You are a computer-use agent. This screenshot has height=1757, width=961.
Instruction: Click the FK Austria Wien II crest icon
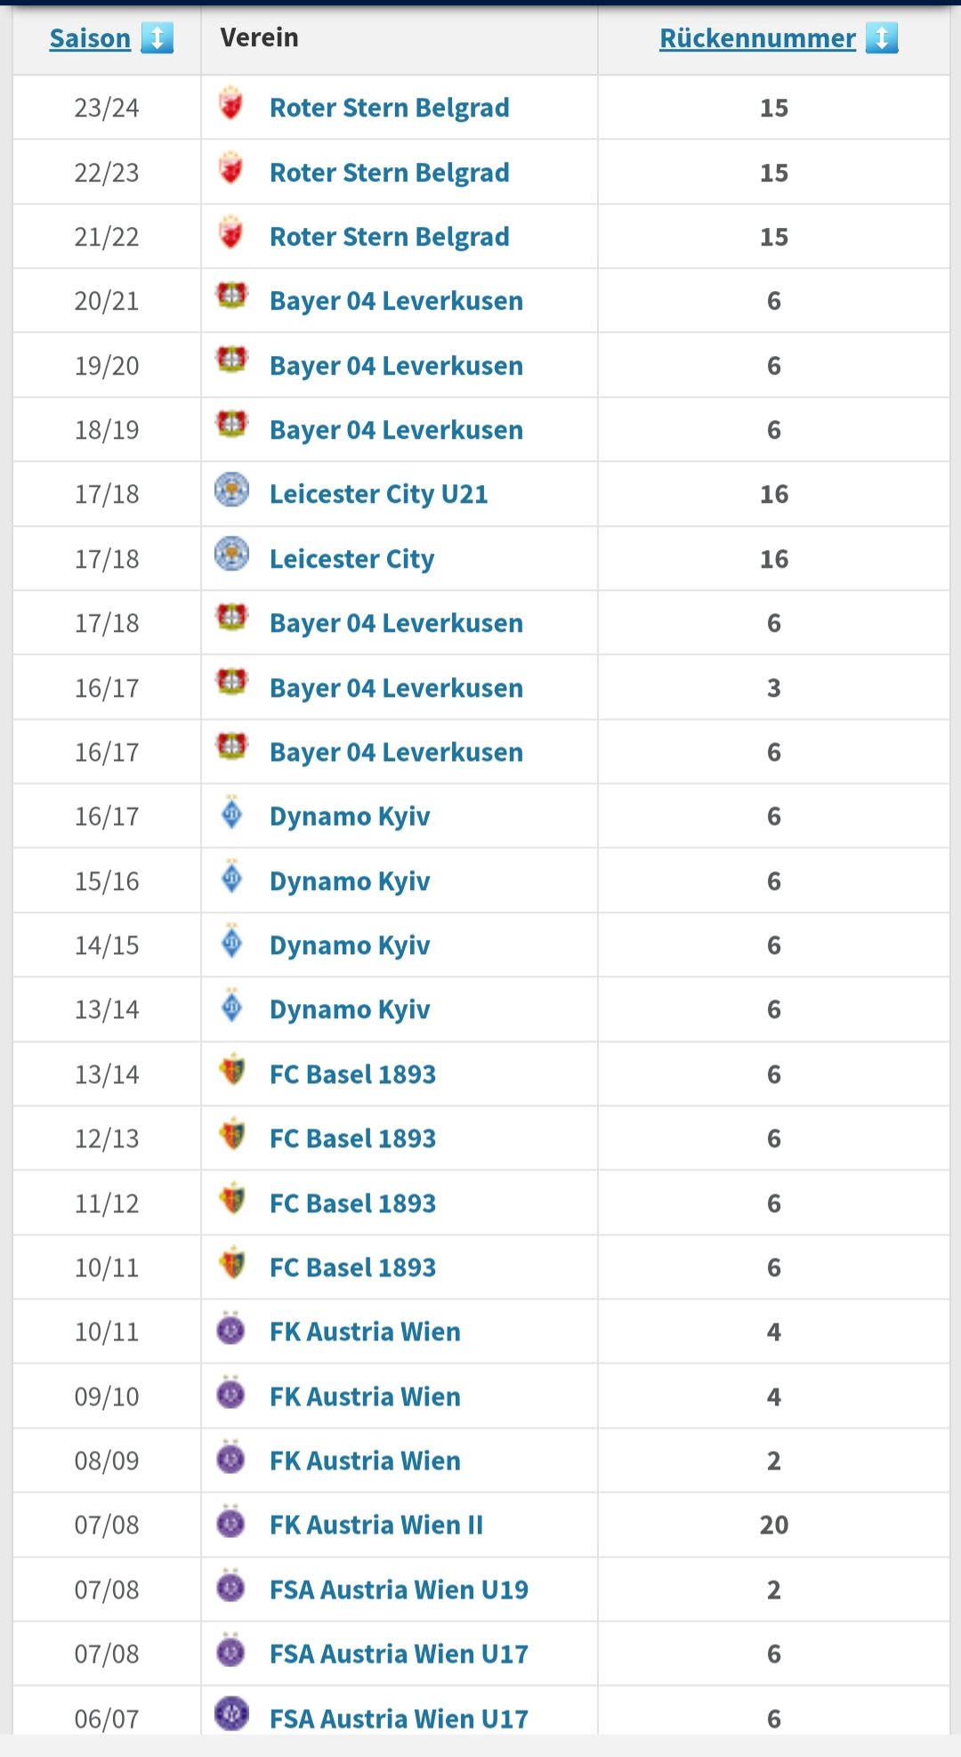pos(231,1521)
